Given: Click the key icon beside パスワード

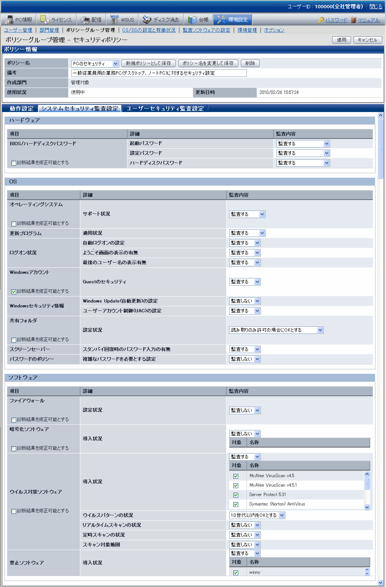Looking at the screenshot, I should [x=321, y=20].
